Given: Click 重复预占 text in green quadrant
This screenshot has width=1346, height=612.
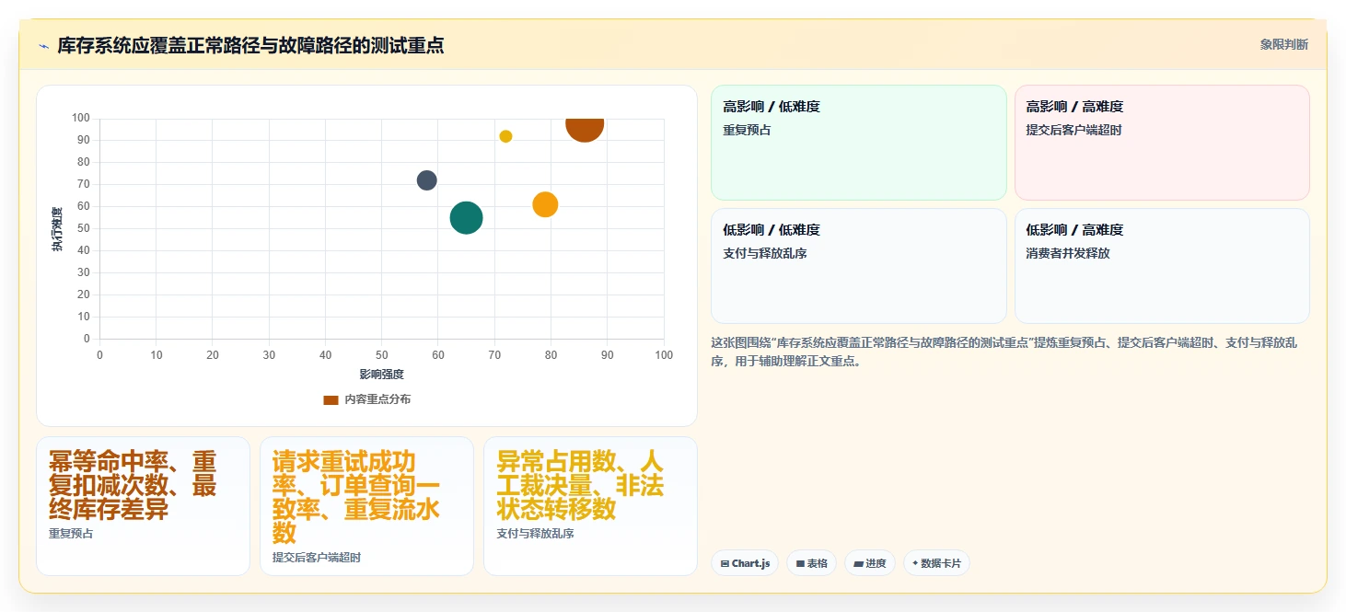Looking at the screenshot, I should coord(747,130).
